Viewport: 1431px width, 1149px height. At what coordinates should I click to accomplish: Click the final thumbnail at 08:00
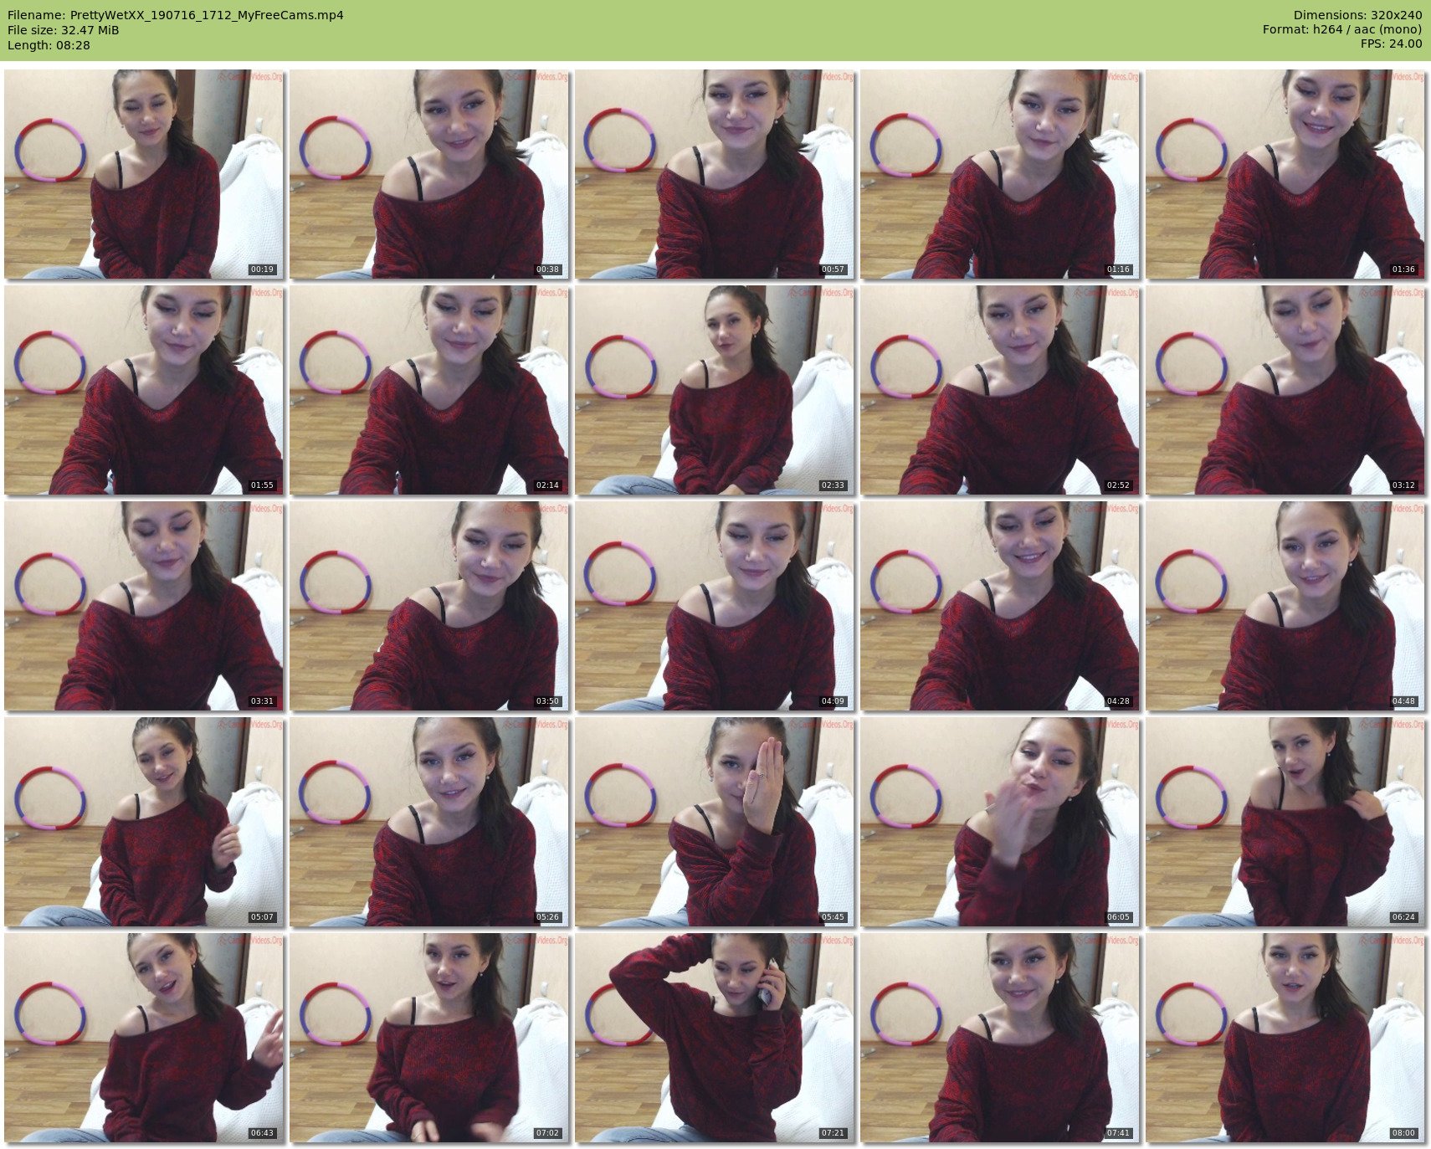pyautogui.click(x=1285, y=1038)
